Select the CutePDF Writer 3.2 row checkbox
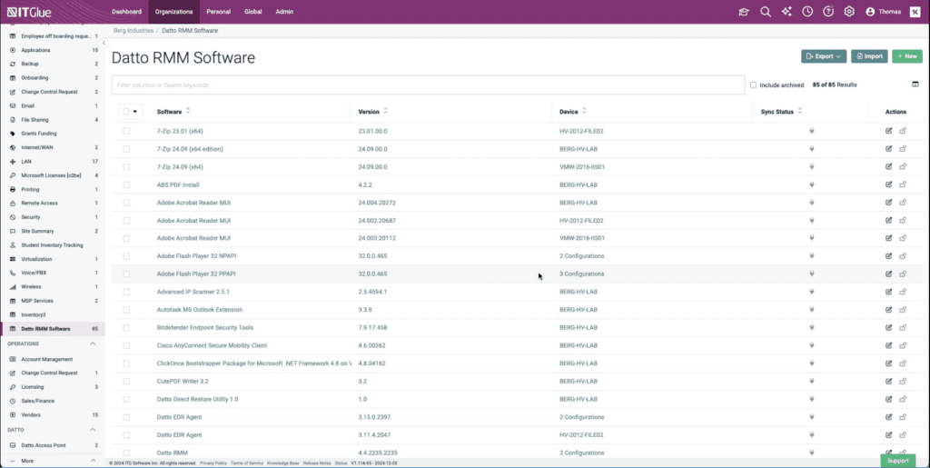The width and height of the screenshot is (930, 468). point(126,381)
